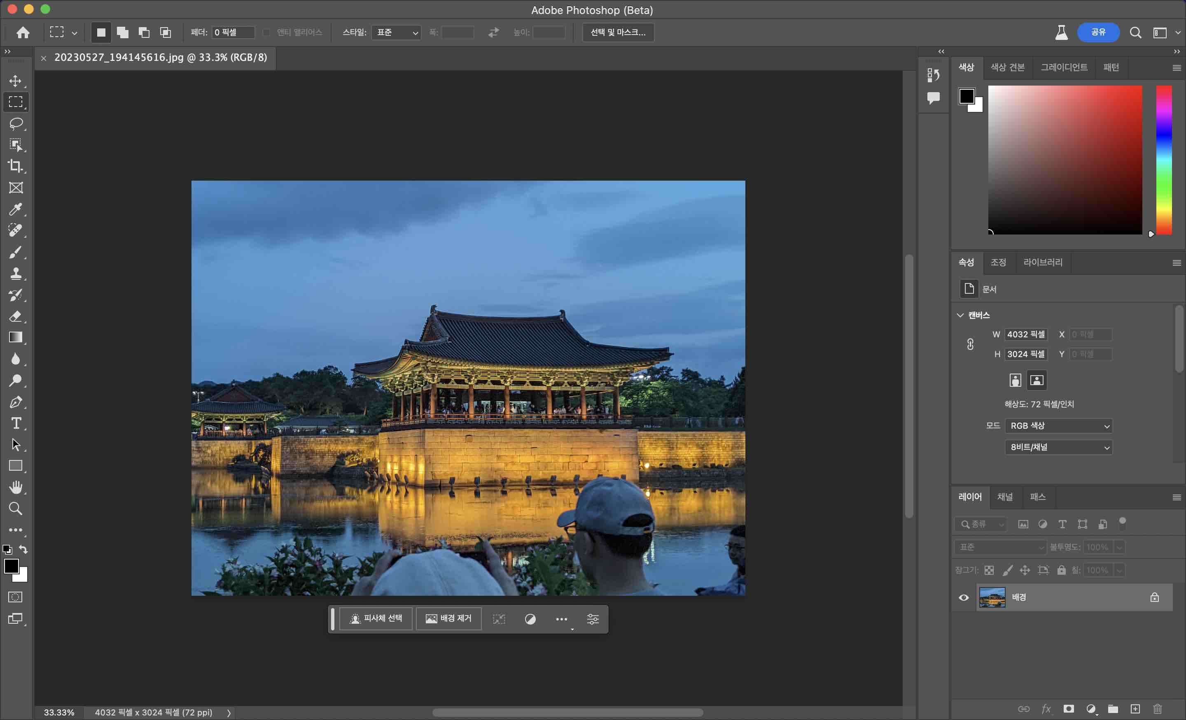Select the Eyedropper tool

click(16, 209)
